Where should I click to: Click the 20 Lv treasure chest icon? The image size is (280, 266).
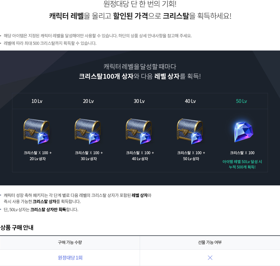point(88,131)
